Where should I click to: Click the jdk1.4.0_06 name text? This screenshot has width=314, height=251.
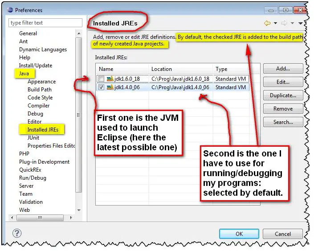click(x=127, y=87)
